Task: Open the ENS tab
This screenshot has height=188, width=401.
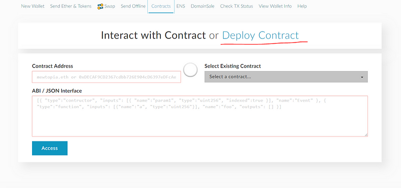Action: (180, 6)
